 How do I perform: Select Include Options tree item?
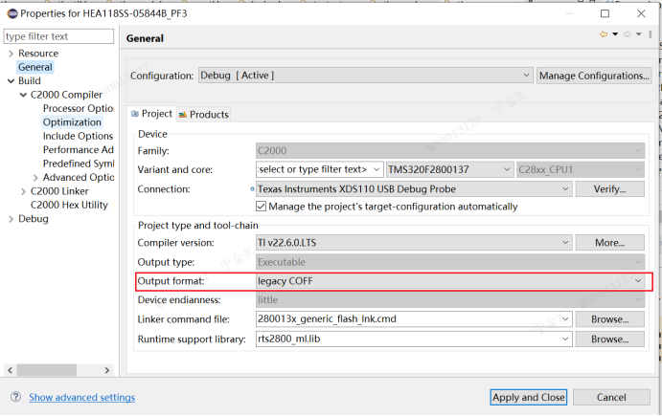78,136
